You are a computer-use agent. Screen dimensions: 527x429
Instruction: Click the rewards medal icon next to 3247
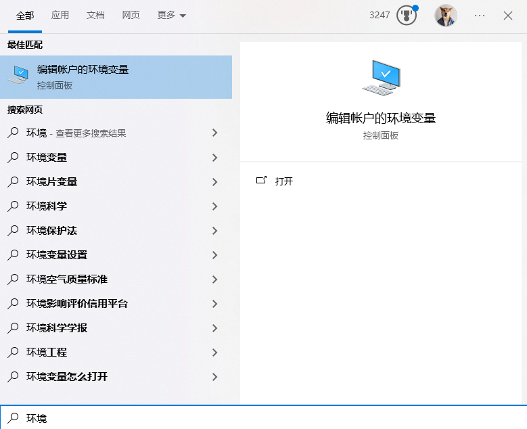[x=406, y=16]
